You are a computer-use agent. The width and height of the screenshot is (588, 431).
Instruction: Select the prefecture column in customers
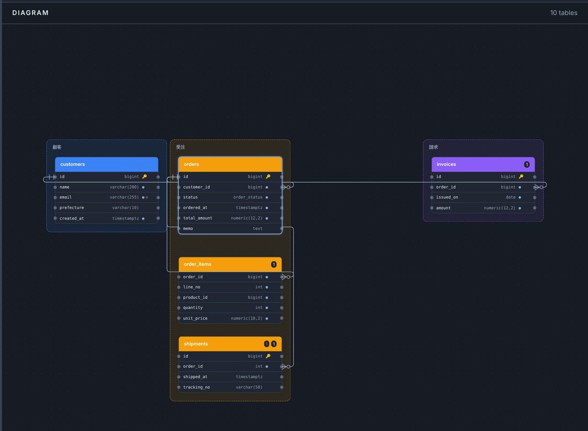[106, 208]
